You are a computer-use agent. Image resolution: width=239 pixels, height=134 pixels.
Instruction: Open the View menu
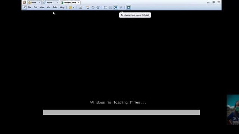tap(42, 7)
